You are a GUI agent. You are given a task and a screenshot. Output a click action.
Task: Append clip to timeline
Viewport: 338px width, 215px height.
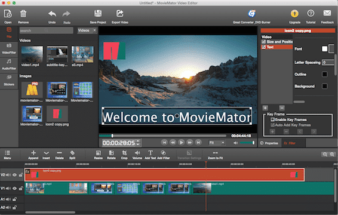[x=33, y=153]
